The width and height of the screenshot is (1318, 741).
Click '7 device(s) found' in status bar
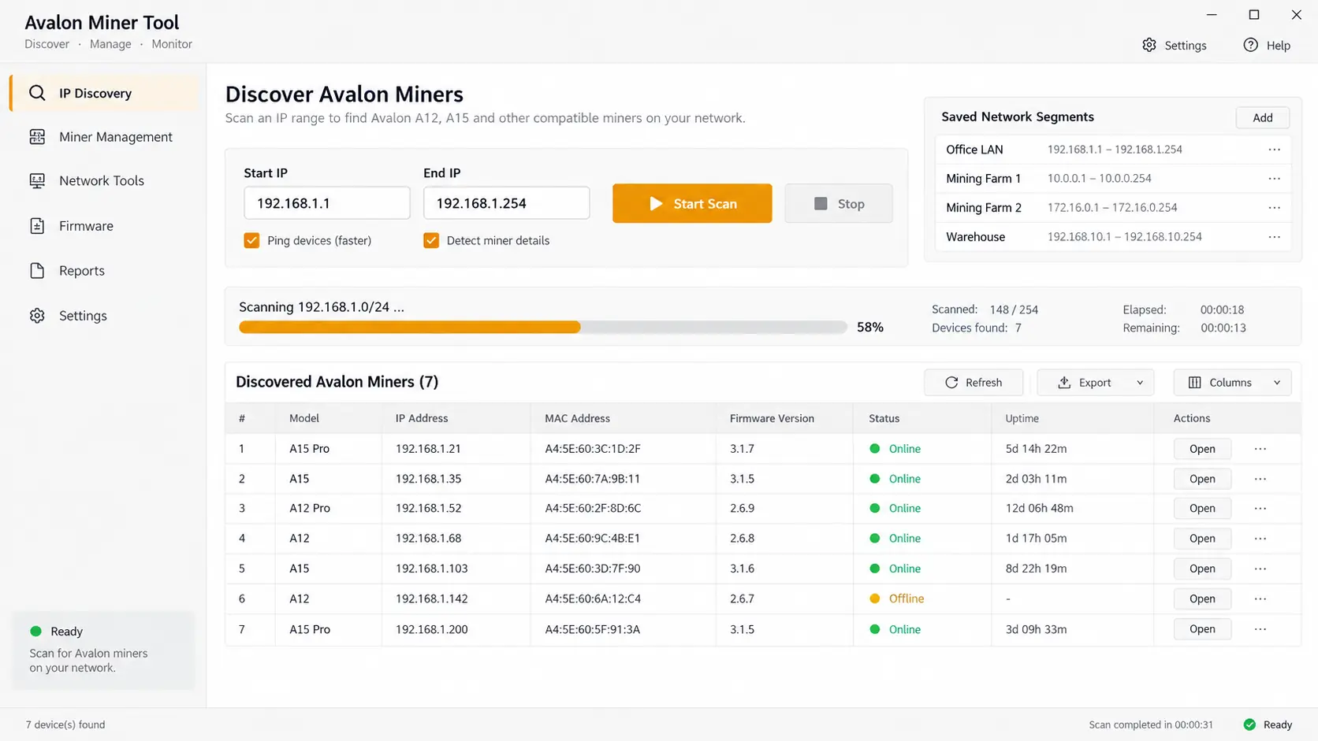[x=65, y=724]
